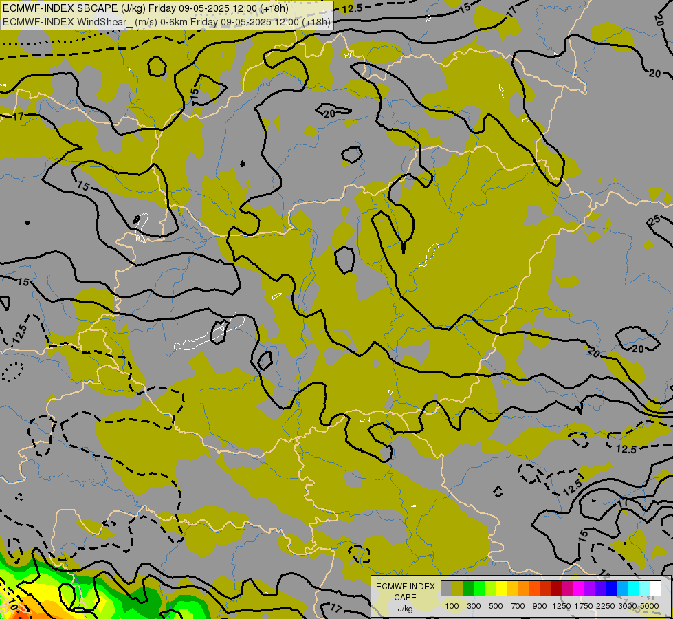Click the legend title ECMWF-INDEX
673x619 pixels.
tap(406, 587)
